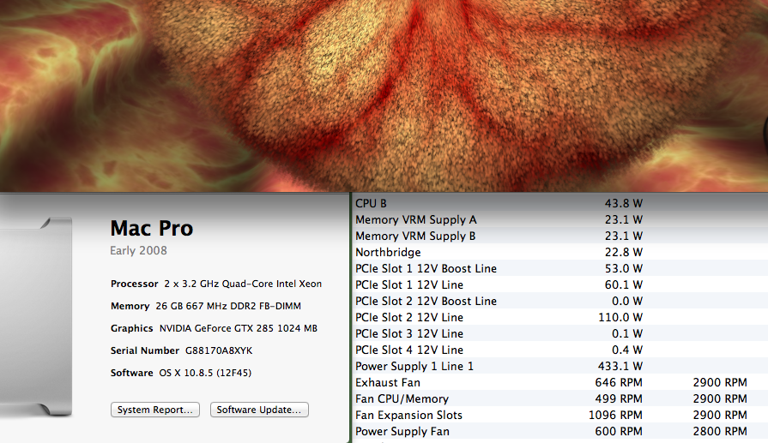This screenshot has height=443, width=768.
Task: Click the Mac Pro tower image
Action: click(x=36, y=317)
